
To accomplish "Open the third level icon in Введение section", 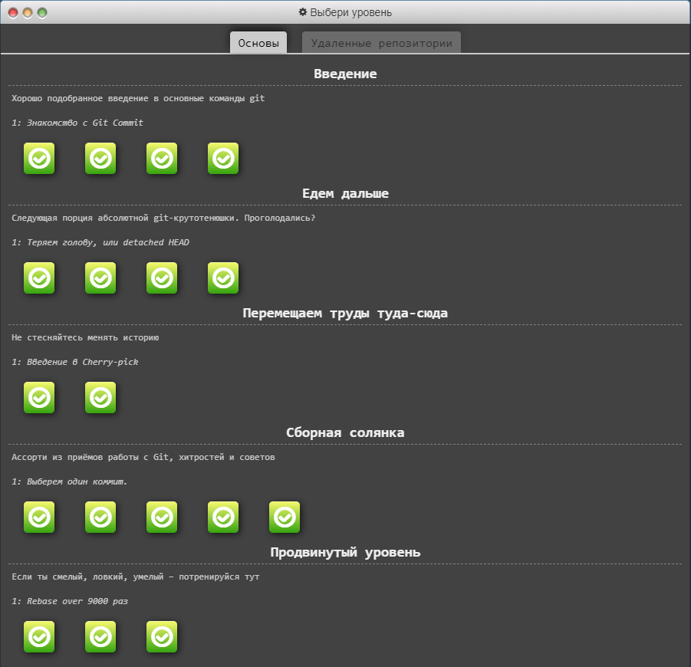I will tap(162, 159).
